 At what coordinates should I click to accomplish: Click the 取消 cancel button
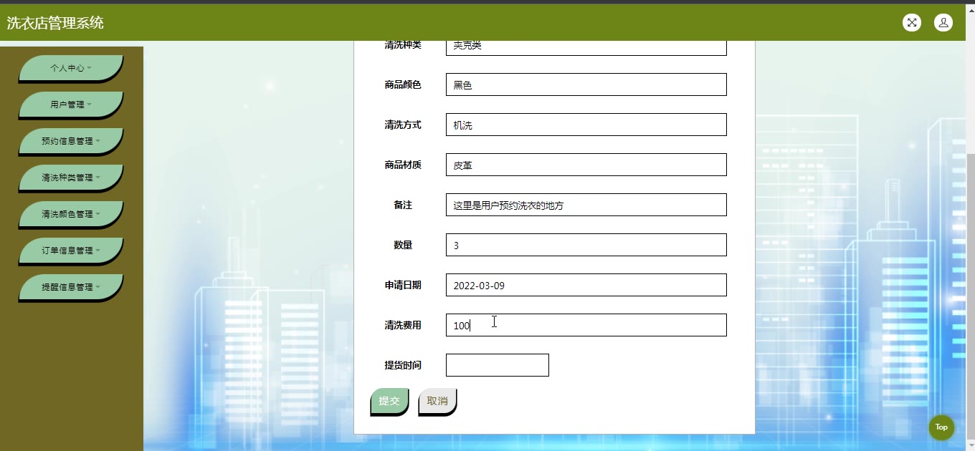[x=437, y=401]
